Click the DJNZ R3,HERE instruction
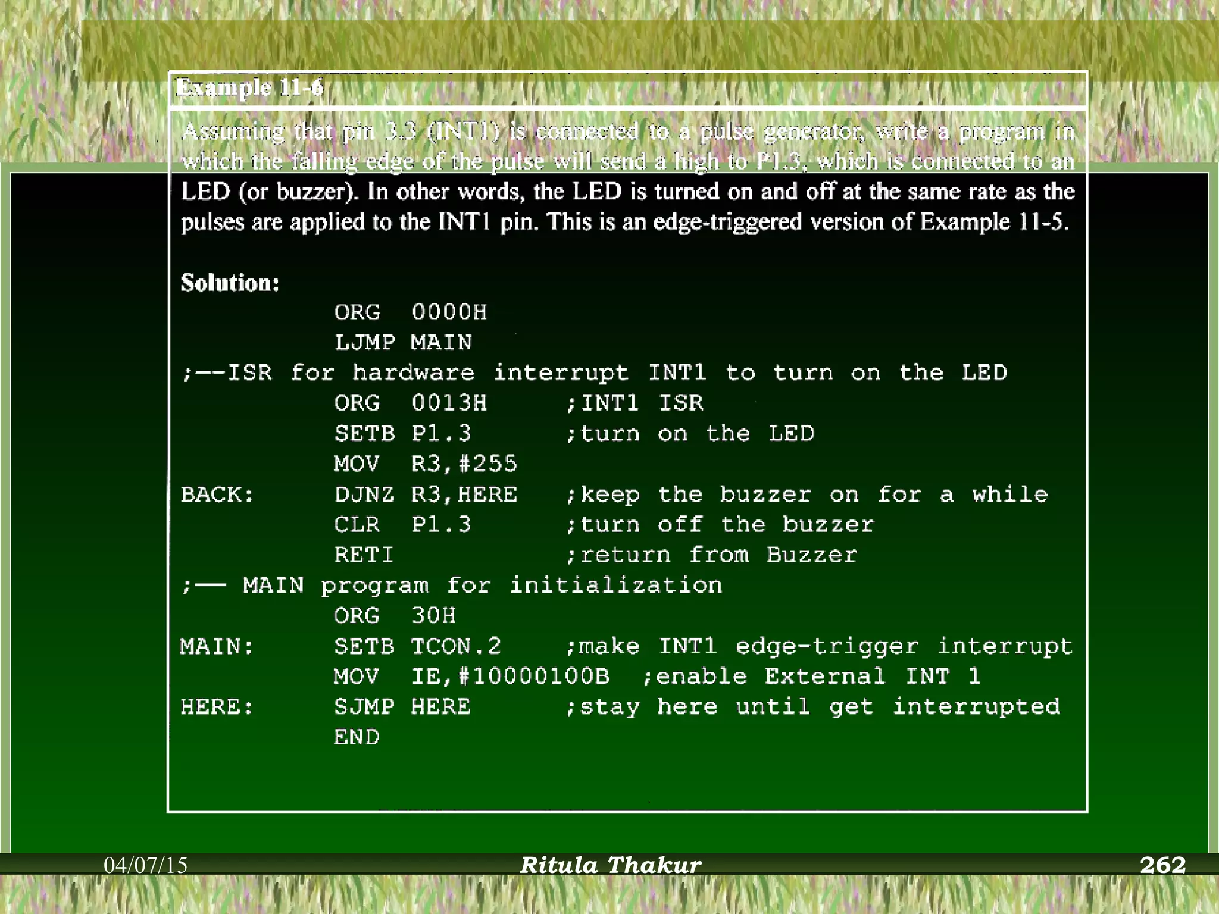This screenshot has height=914, width=1219. click(425, 494)
